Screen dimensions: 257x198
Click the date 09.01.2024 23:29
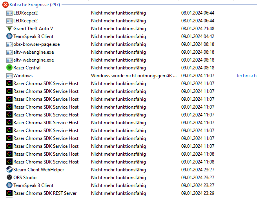point(198,193)
